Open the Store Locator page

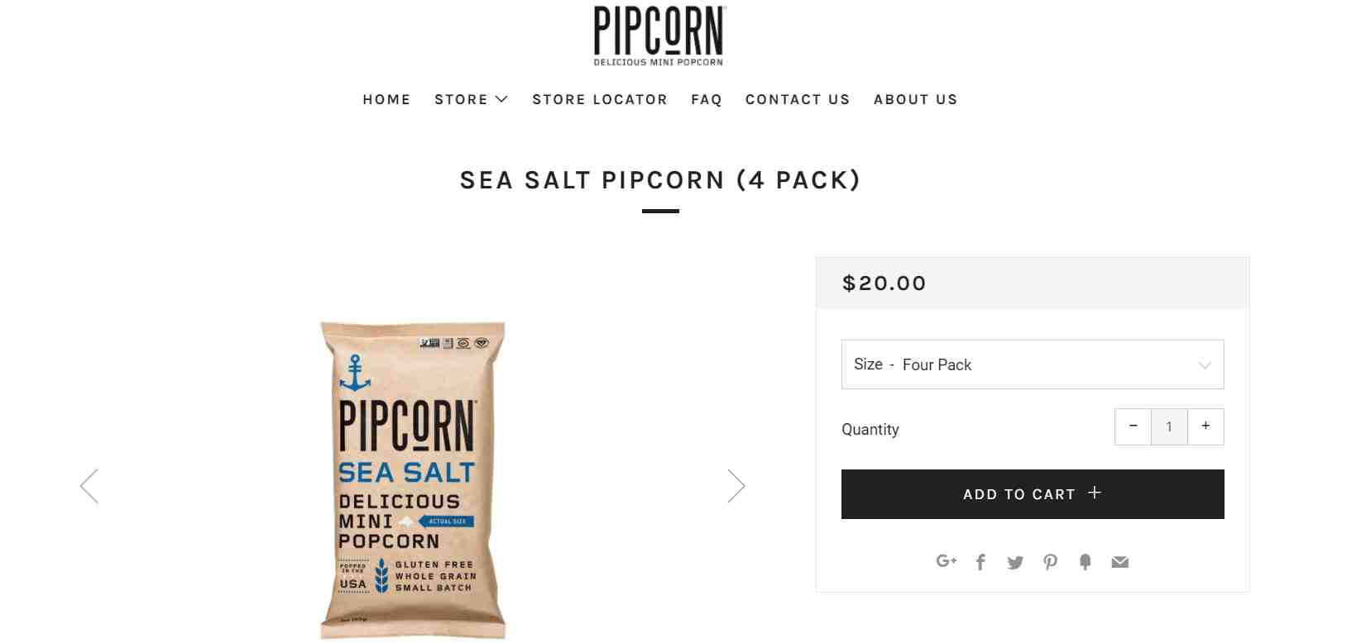[600, 99]
